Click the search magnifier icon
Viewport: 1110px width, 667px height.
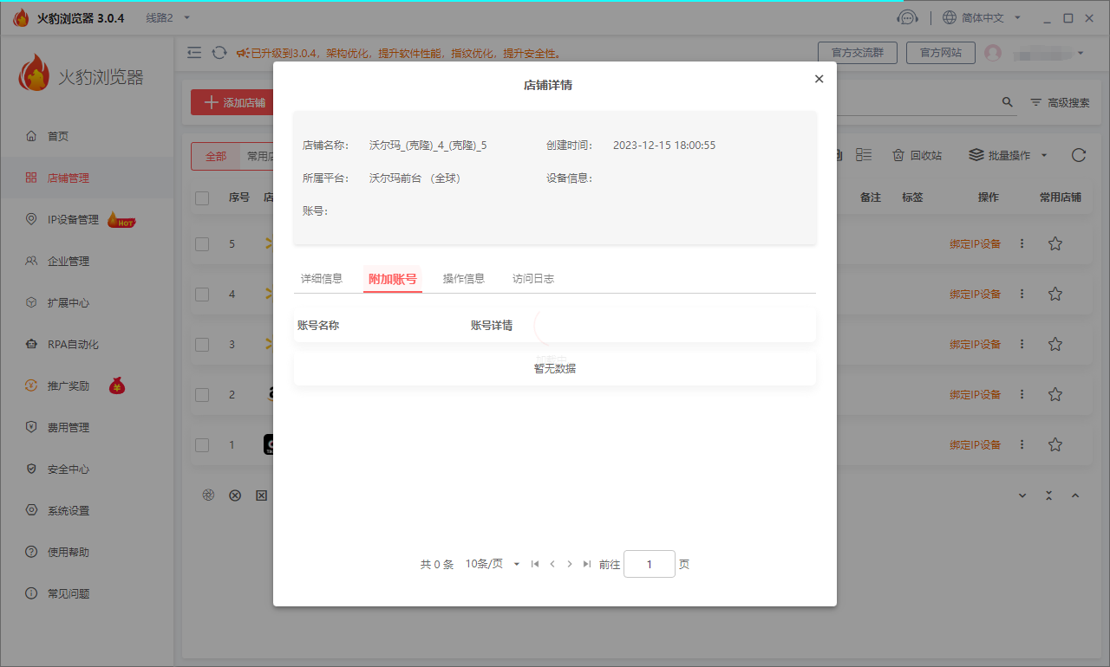[1008, 102]
